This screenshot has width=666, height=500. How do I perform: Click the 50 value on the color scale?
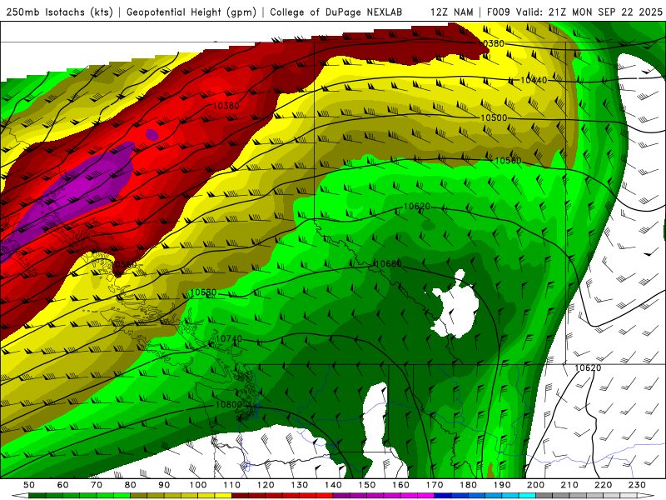click(29, 485)
